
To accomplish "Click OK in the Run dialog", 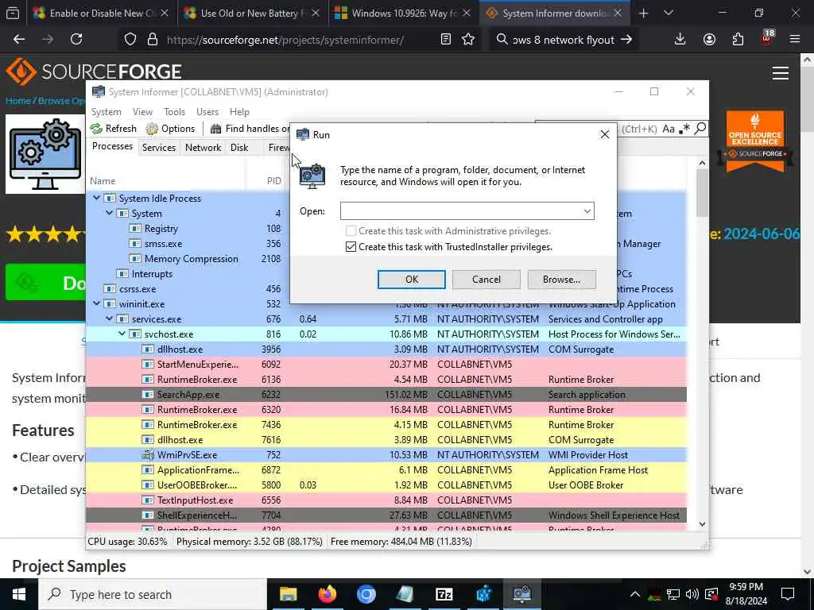I will (411, 279).
